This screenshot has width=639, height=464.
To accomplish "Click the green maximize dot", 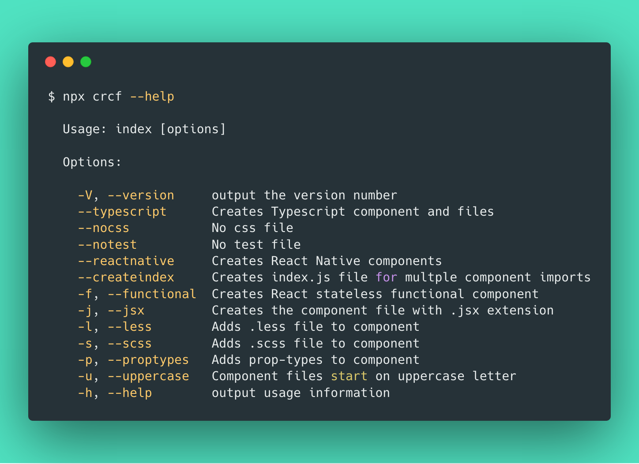I will [x=86, y=62].
